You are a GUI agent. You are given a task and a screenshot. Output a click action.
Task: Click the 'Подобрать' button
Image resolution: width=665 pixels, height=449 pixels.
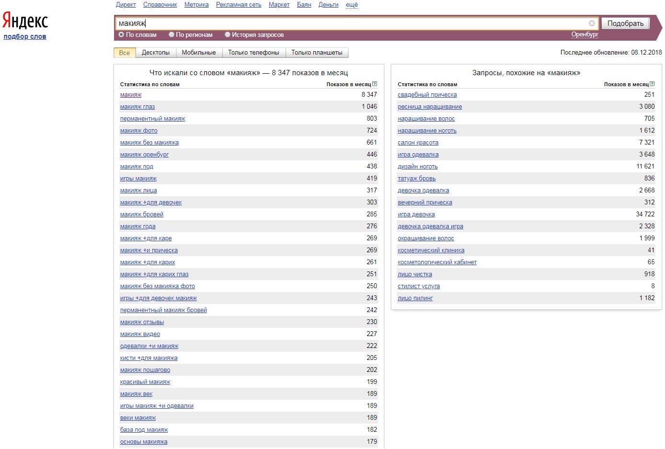[x=625, y=23]
